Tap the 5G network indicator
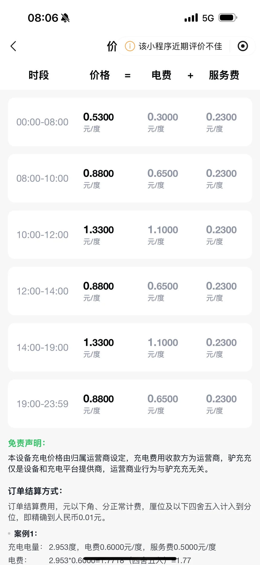 [x=208, y=18]
